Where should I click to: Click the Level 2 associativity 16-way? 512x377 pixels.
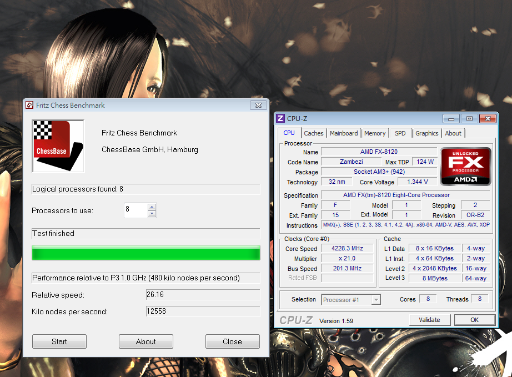[x=476, y=268]
